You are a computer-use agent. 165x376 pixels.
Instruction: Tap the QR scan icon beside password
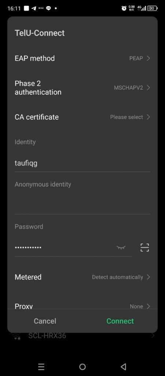[144, 247]
